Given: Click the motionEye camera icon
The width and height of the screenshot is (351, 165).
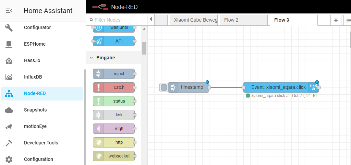Looking at the screenshot, I should pyautogui.click(x=9, y=127).
